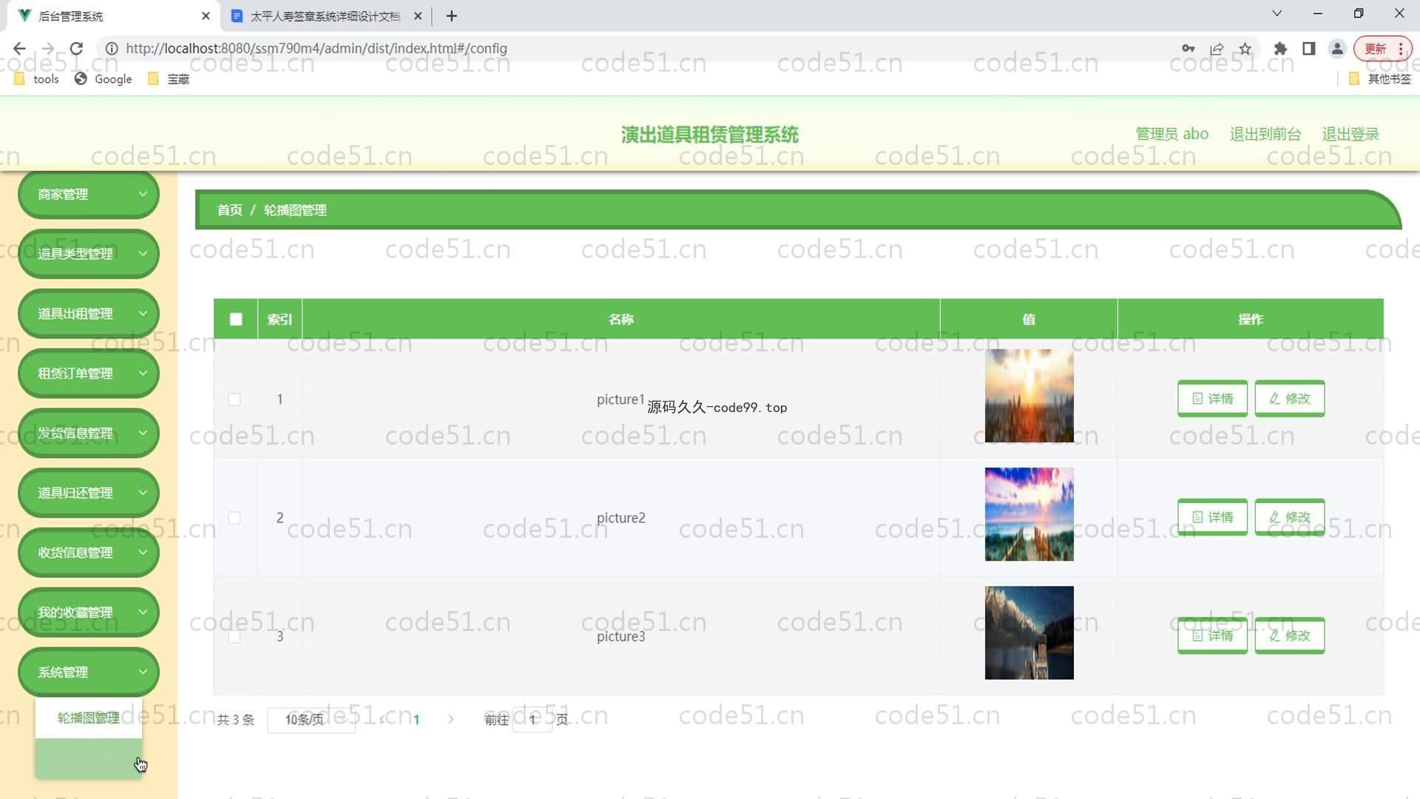Open the new tab plus button
Image resolution: width=1420 pixels, height=799 pixels.
452,16
